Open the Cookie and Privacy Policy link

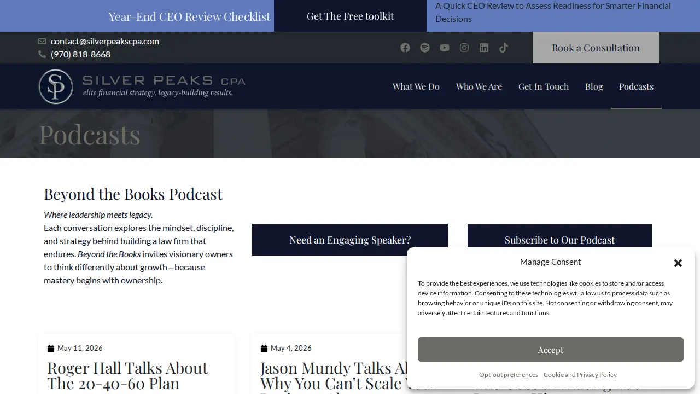click(x=580, y=375)
